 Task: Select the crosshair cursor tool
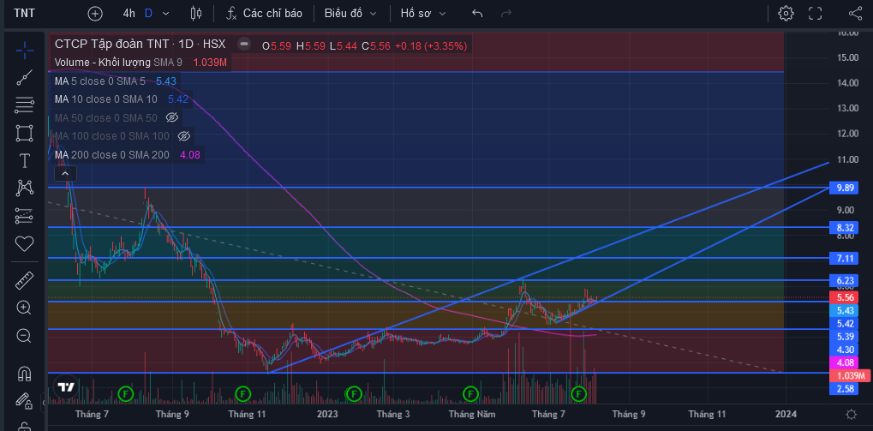coord(25,50)
